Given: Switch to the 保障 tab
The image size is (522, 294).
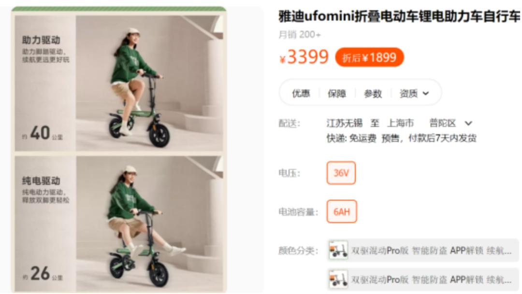Looking at the screenshot, I should coord(337,94).
